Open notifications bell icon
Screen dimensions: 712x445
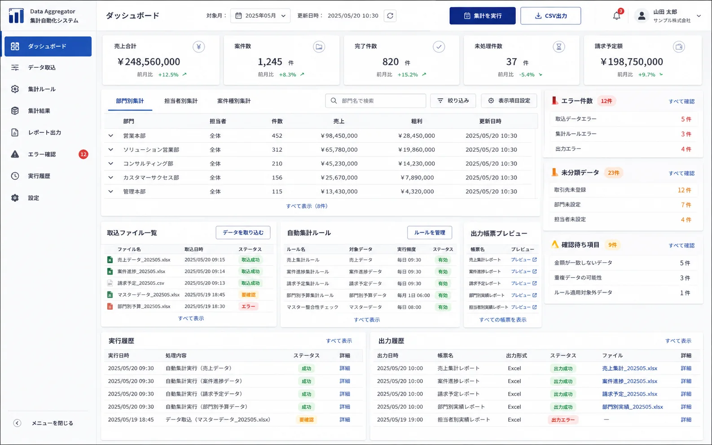(616, 16)
